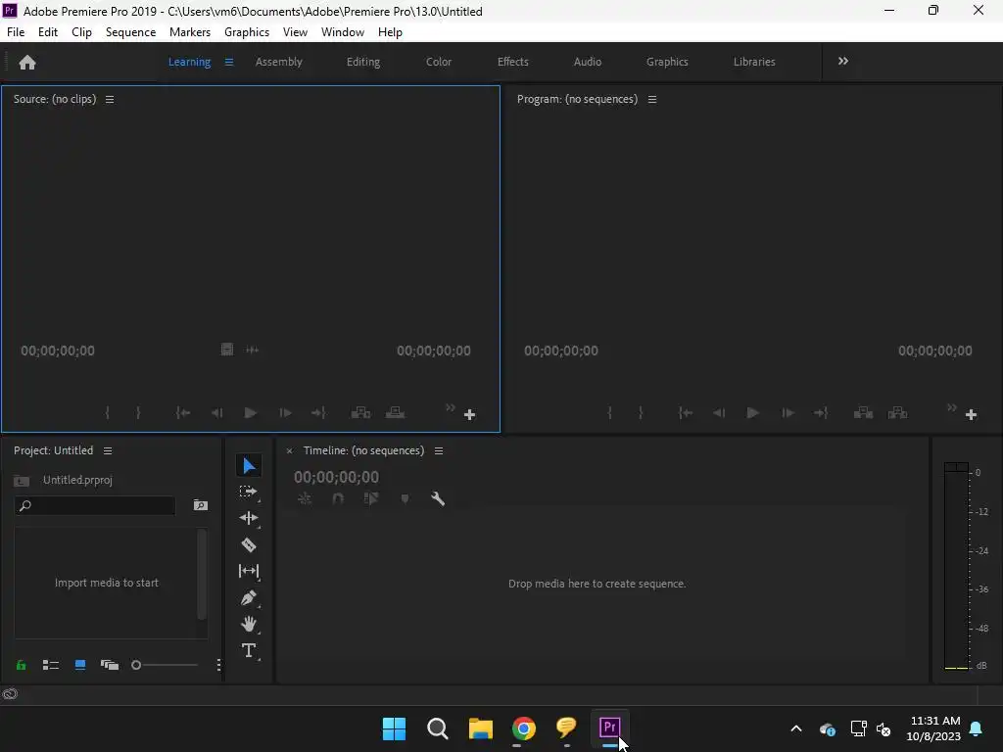Mark In in Source monitor
This screenshot has height=752, width=1003.
[x=107, y=413]
